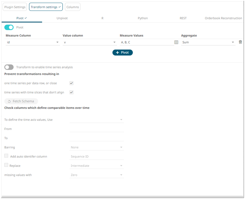Click the Sequence ID input field
This screenshot has height=199, width=245.
(97, 156)
